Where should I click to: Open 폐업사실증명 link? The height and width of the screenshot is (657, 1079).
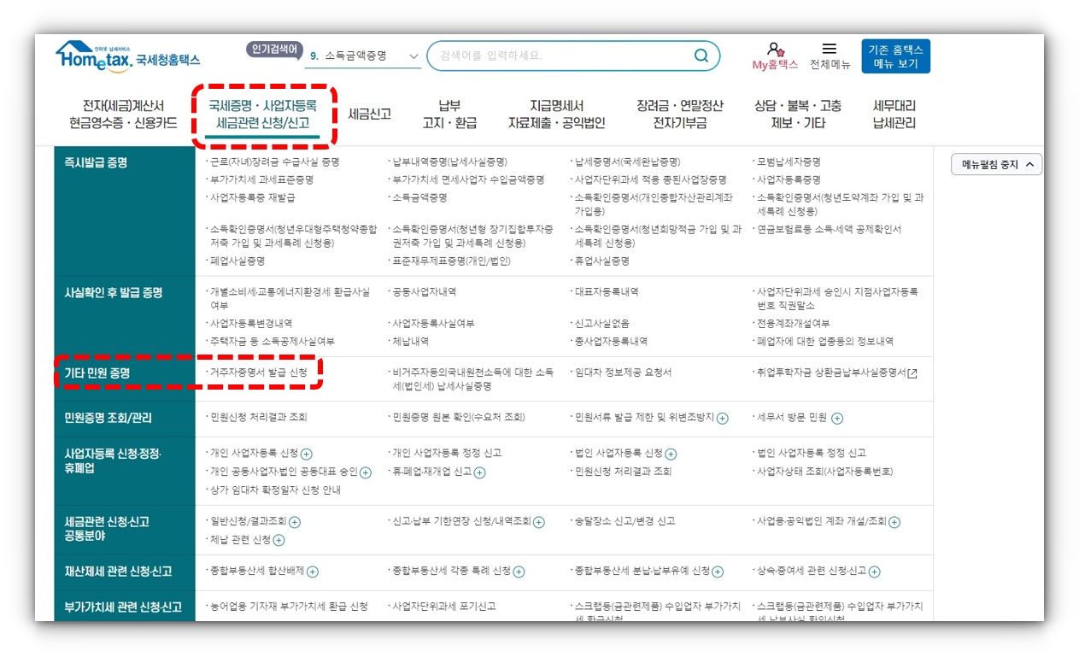[237, 261]
